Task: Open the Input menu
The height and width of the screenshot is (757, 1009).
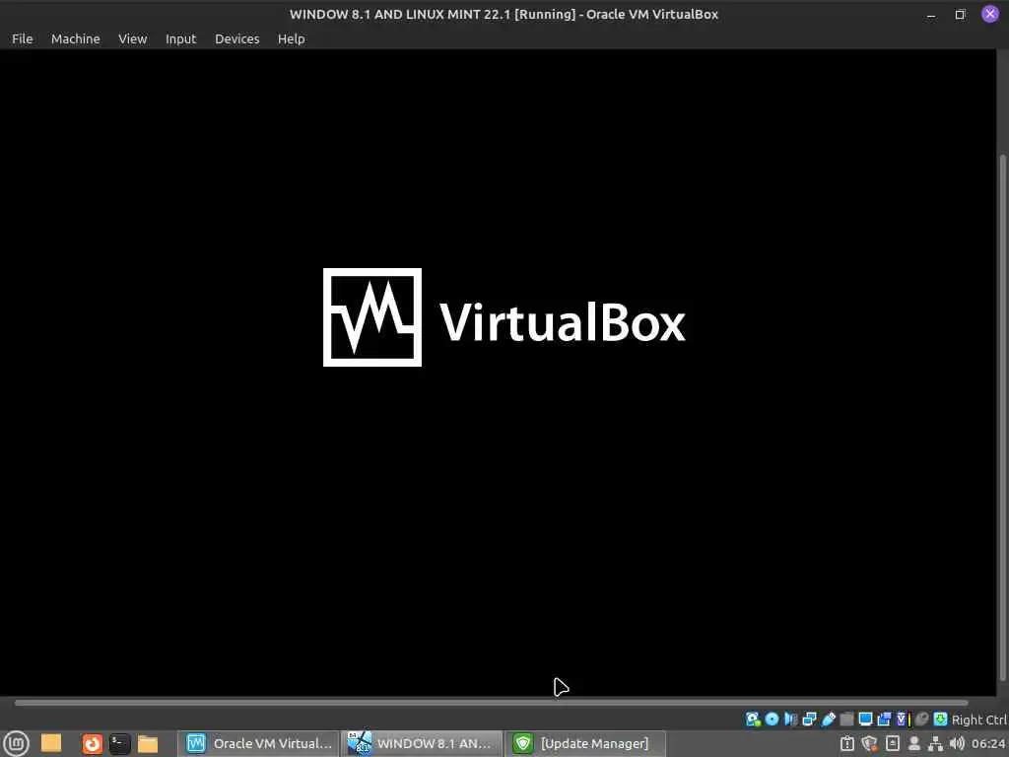Action: point(180,38)
